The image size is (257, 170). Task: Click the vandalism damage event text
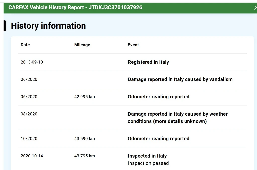coord(180,79)
